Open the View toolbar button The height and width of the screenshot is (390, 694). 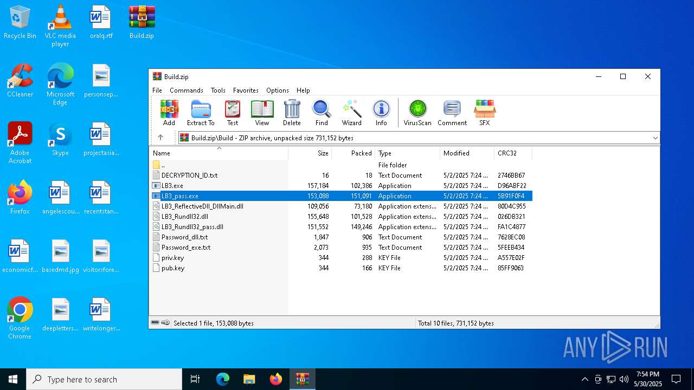tap(262, 113)
